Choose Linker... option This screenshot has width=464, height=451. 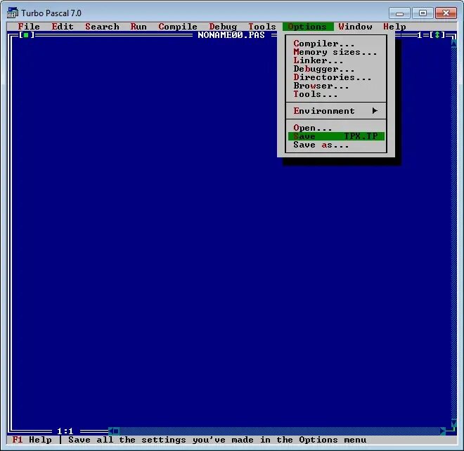coord(336,60)
